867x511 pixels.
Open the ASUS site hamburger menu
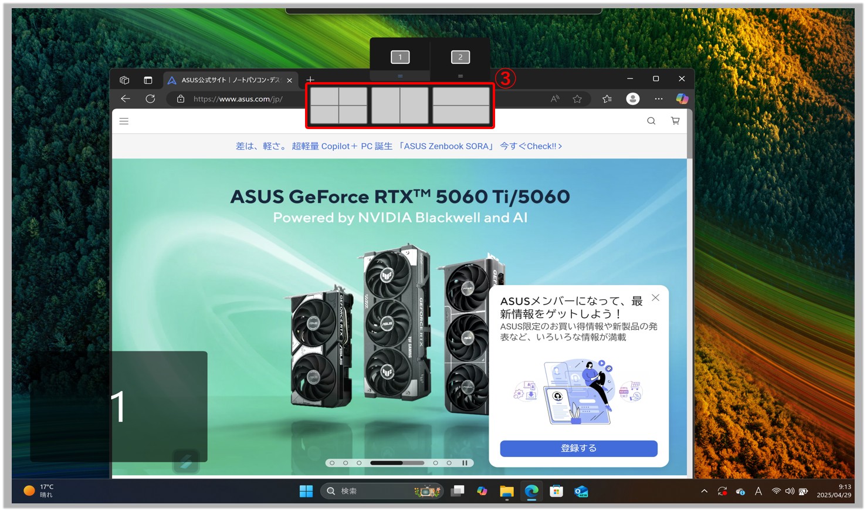click(124, 121)
